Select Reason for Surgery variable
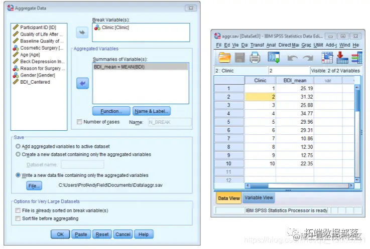Viewport: 370px width, 249px height. 39,68
